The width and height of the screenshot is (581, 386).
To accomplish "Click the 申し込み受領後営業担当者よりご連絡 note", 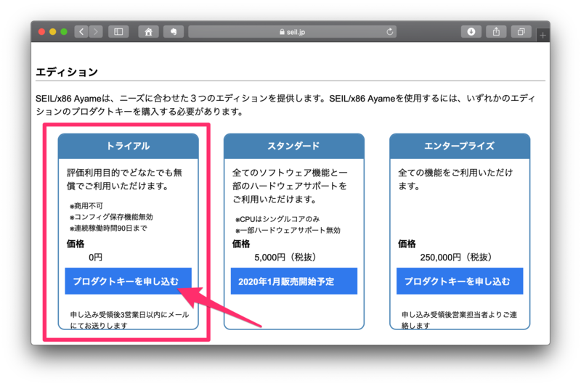I will pos(459,320).
